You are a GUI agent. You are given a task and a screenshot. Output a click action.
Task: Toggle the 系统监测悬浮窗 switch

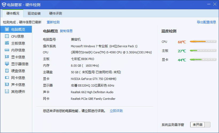[200, 125]
